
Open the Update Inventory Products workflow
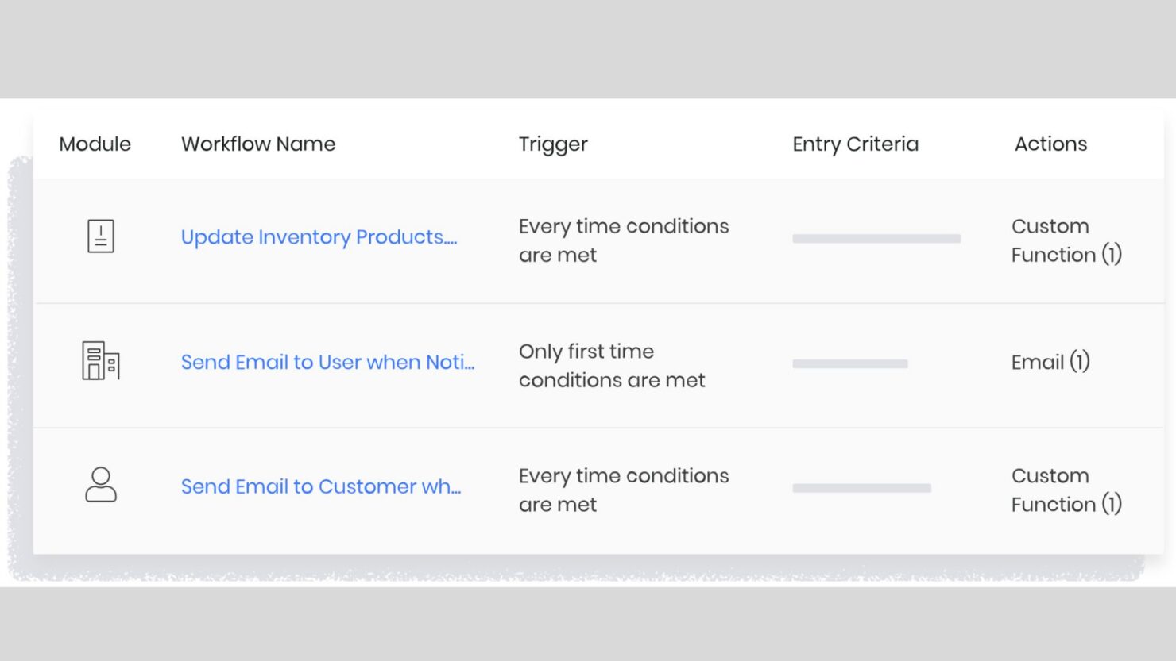click(x=319, y=236)
